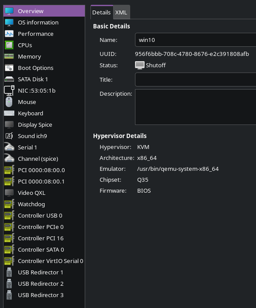Switch to the Details tab

tap(101, 12)
